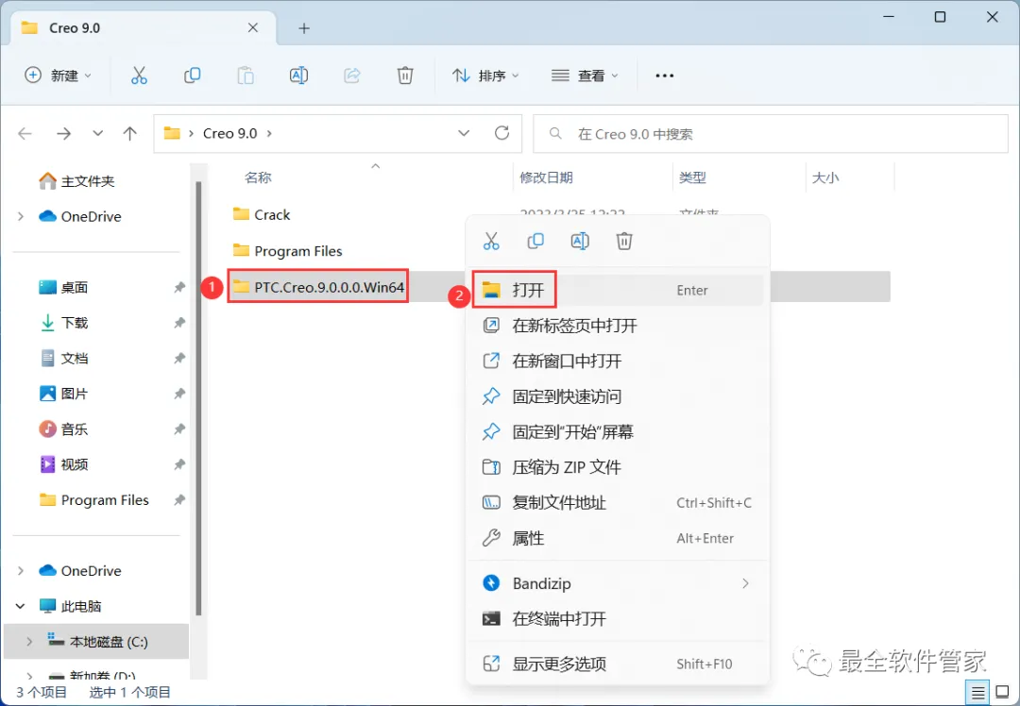Go up one folder level arrow

click(x=130, y=133)
